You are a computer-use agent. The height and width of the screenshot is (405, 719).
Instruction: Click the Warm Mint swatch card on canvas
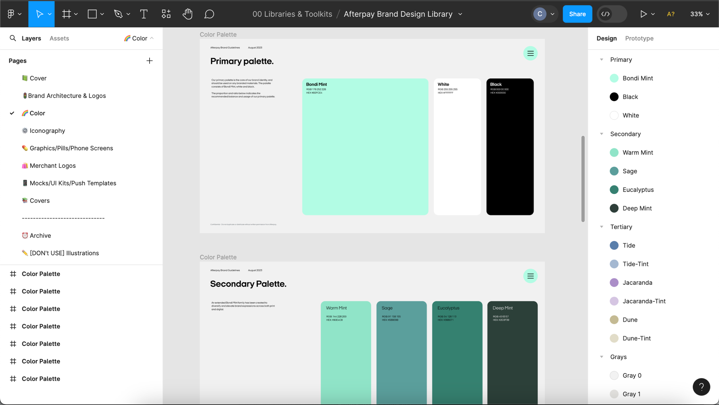pos(346,353)
